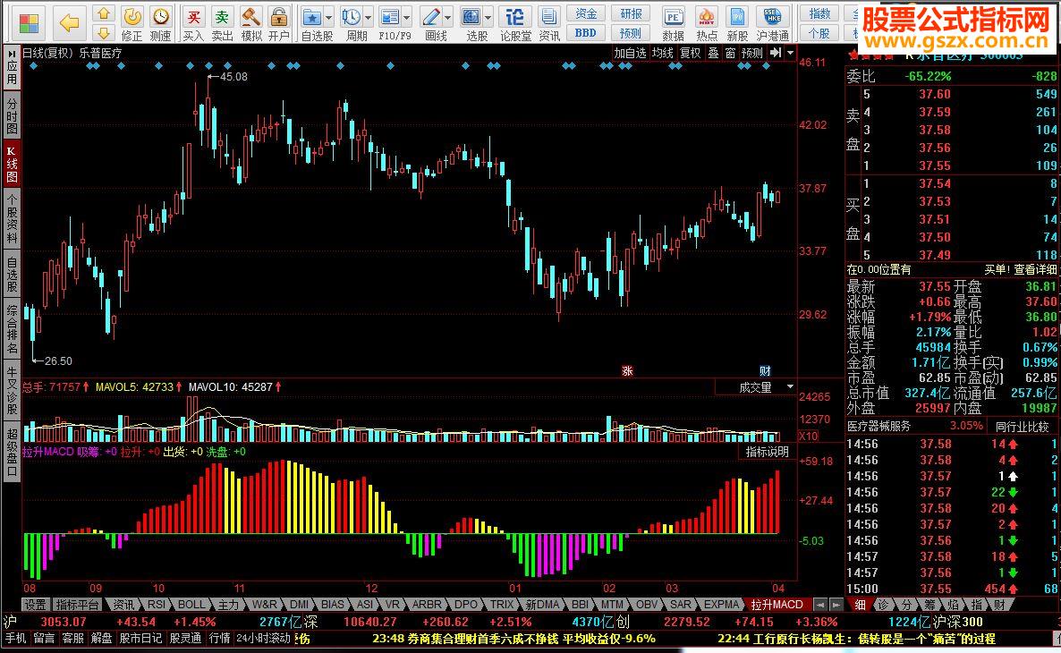
Task: Select the 画线 drawing pencil icon
Action: pos(430,17)
